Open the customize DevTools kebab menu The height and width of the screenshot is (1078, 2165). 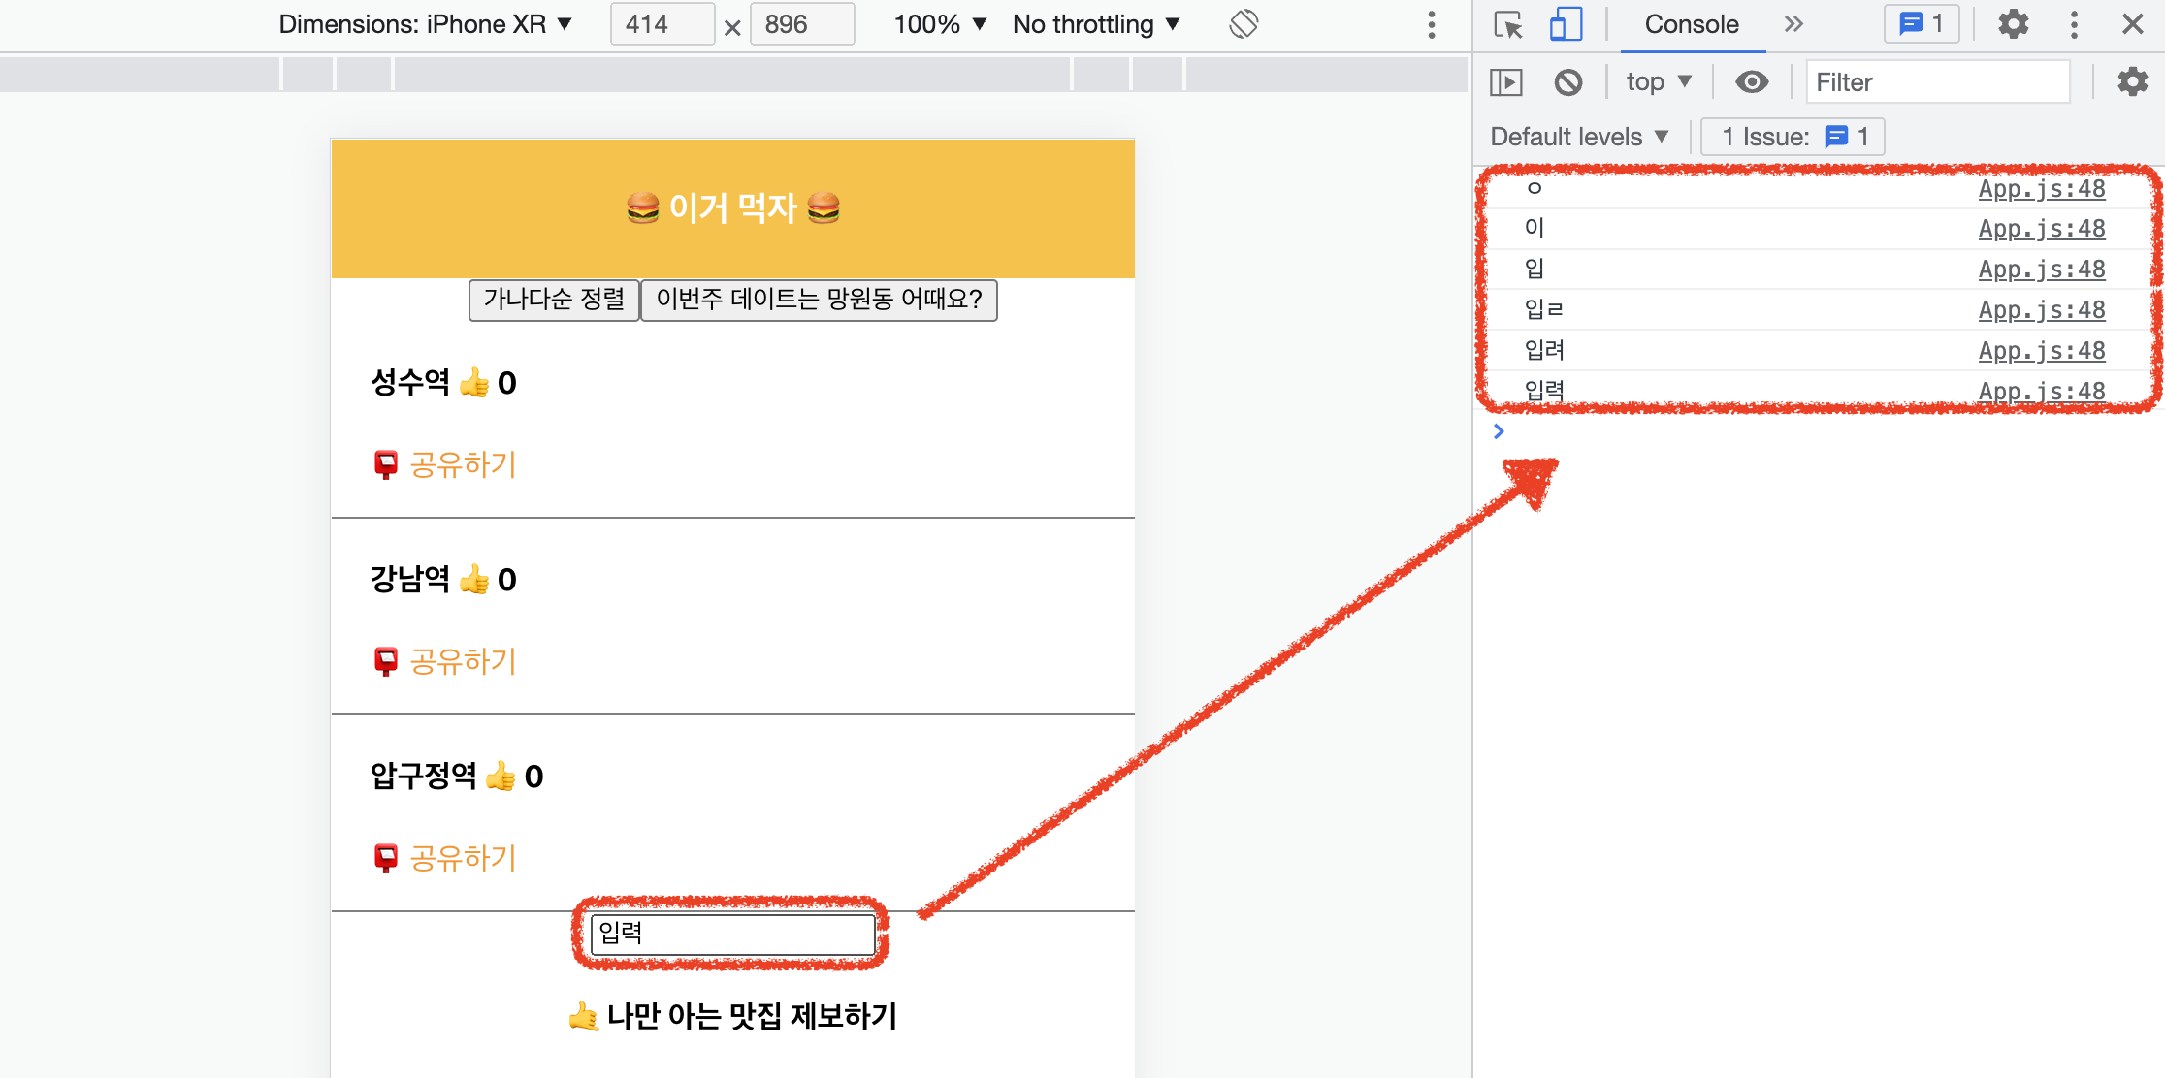click(2074, 24)
